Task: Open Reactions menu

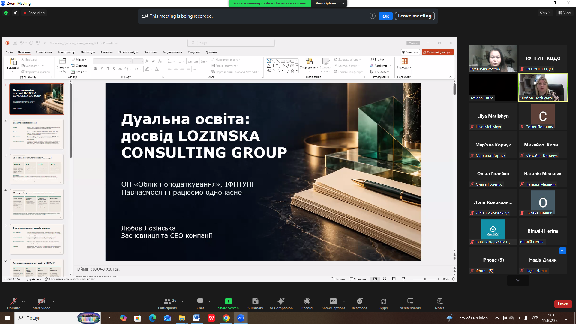Action: (359, 304)
